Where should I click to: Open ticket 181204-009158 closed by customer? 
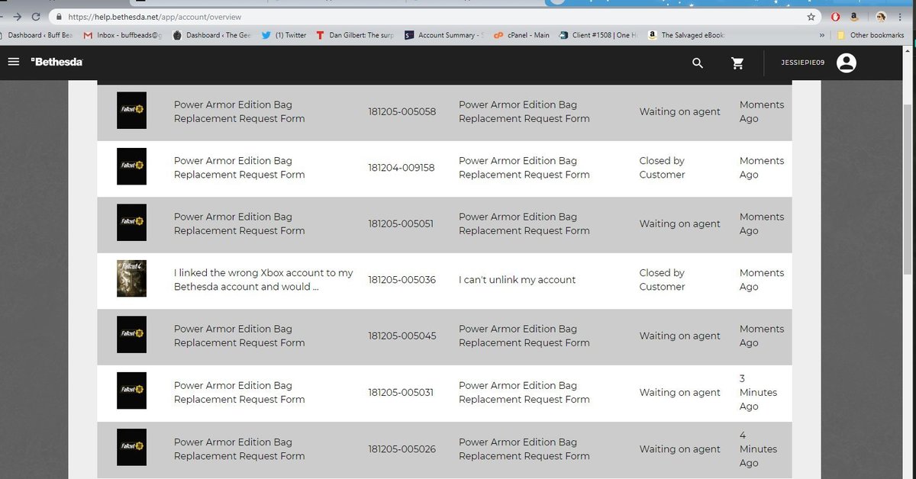(x=402, y=168)
